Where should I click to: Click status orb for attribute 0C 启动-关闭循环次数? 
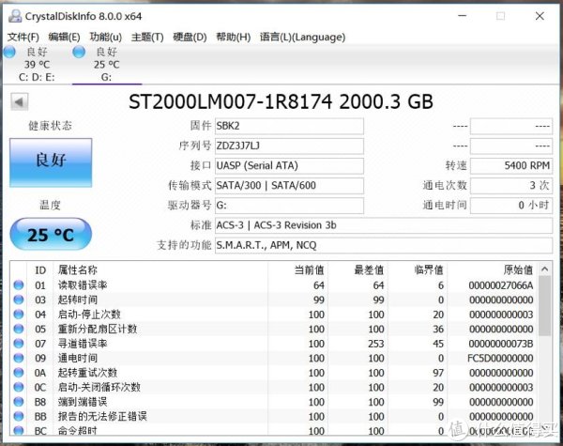(x=19, y=387)
